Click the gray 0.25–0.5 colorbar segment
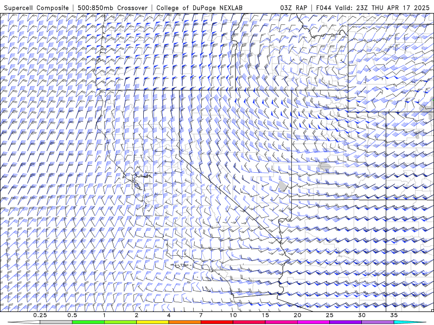 coord(56,322)
